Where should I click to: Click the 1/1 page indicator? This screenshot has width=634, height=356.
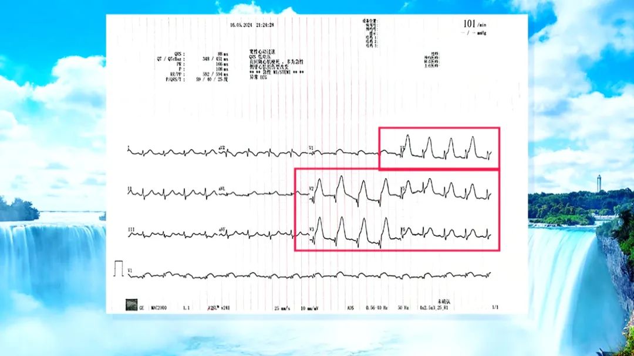[x=494, y=307]
